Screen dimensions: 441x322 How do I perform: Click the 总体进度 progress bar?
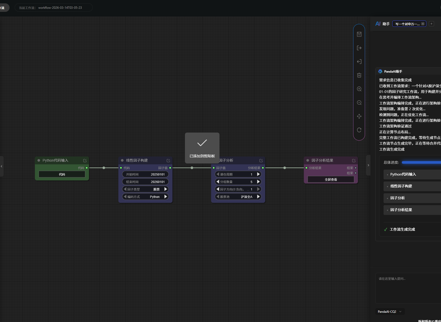[421, 162]
